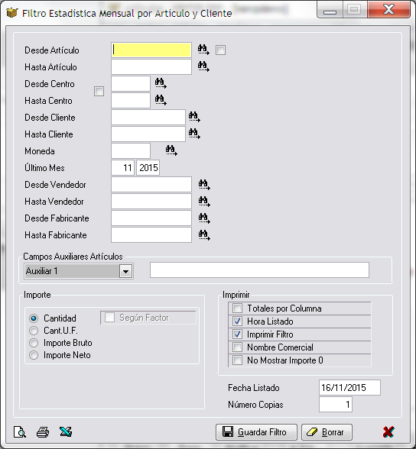Export listing with the Excel icon
The height and width of the screenshot is (449, 416).
coord(66,431)
